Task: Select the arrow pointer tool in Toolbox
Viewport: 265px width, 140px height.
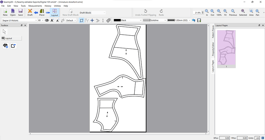Action: (x=5, y=31)
